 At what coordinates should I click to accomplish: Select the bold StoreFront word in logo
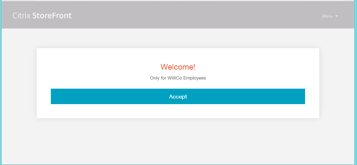point(52,15)
